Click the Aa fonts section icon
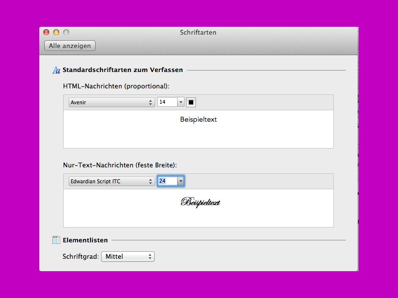Viewport: 398px width, 298px height. click(56, 70)
